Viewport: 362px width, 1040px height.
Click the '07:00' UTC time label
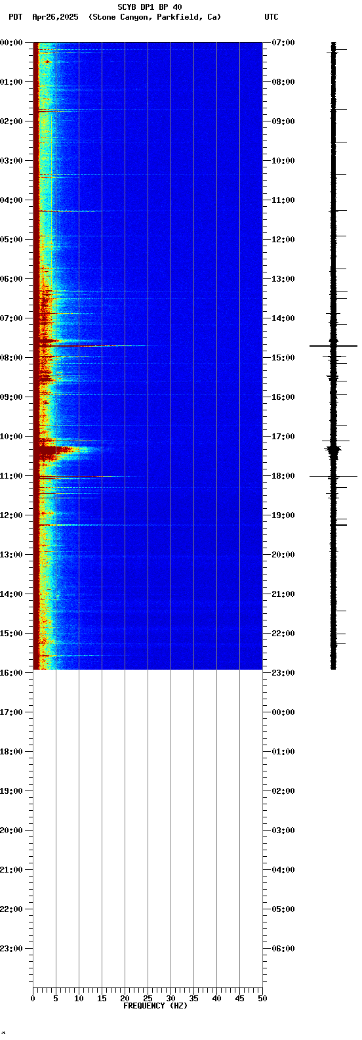click(283, 43)
